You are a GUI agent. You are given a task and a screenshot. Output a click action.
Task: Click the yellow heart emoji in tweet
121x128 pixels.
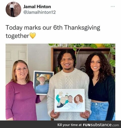pyautogui.click(x=33, y=36)
